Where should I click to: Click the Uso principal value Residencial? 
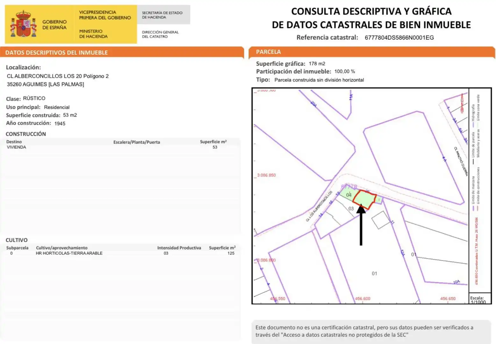[x=57, y=107]
